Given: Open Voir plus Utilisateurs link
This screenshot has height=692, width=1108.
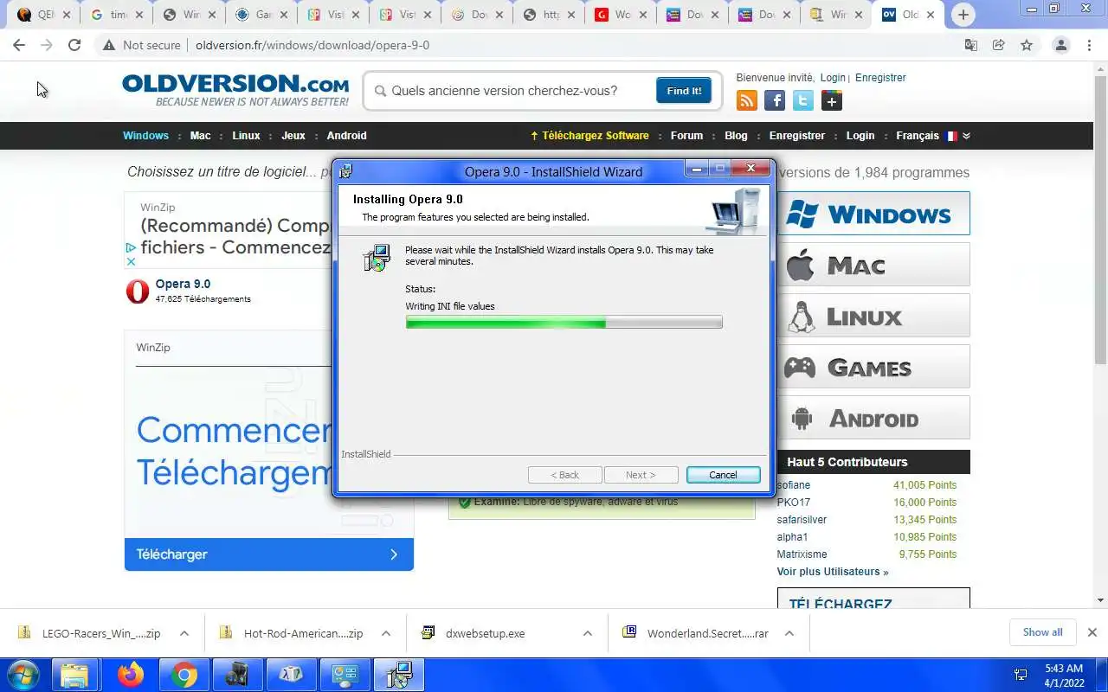Looking at the screenshot, I should tap(833, 572).
